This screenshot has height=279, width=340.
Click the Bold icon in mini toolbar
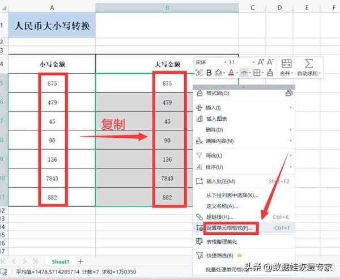(209, 73)
